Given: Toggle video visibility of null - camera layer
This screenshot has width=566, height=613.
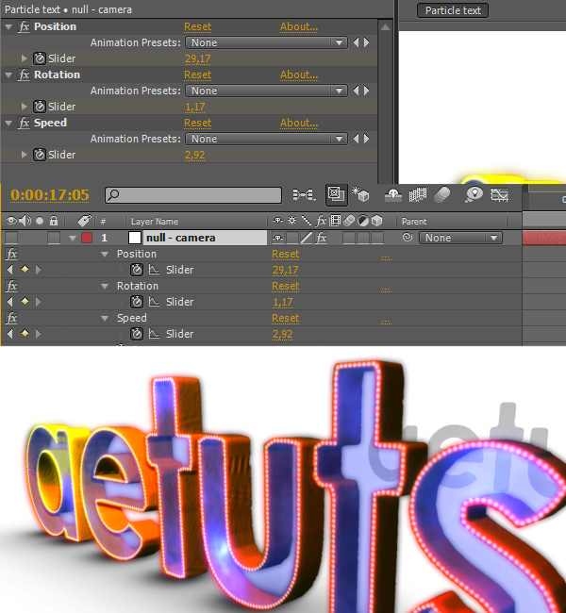Looking at the screenshot, I should [11, 238].
